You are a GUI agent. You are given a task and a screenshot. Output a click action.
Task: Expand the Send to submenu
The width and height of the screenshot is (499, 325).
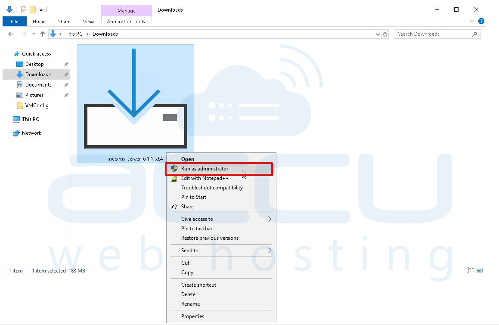pyautogui.click(x=221, y=251)
